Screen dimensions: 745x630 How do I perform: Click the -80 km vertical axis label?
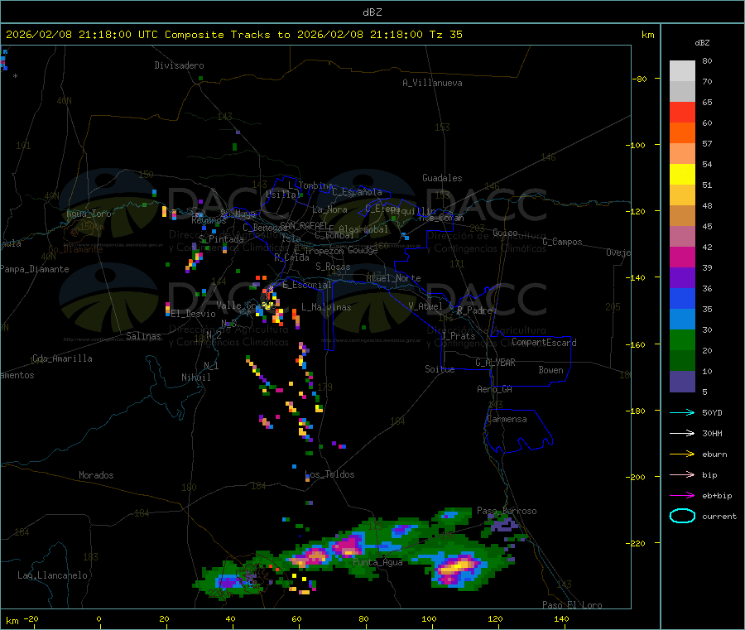(639, 79)
